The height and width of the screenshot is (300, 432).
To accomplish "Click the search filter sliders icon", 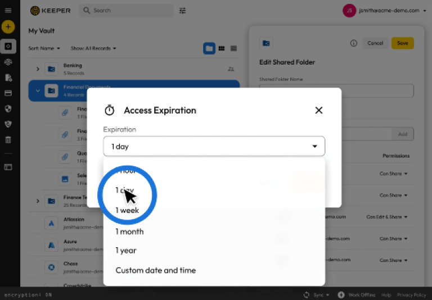I will (183, 11).
